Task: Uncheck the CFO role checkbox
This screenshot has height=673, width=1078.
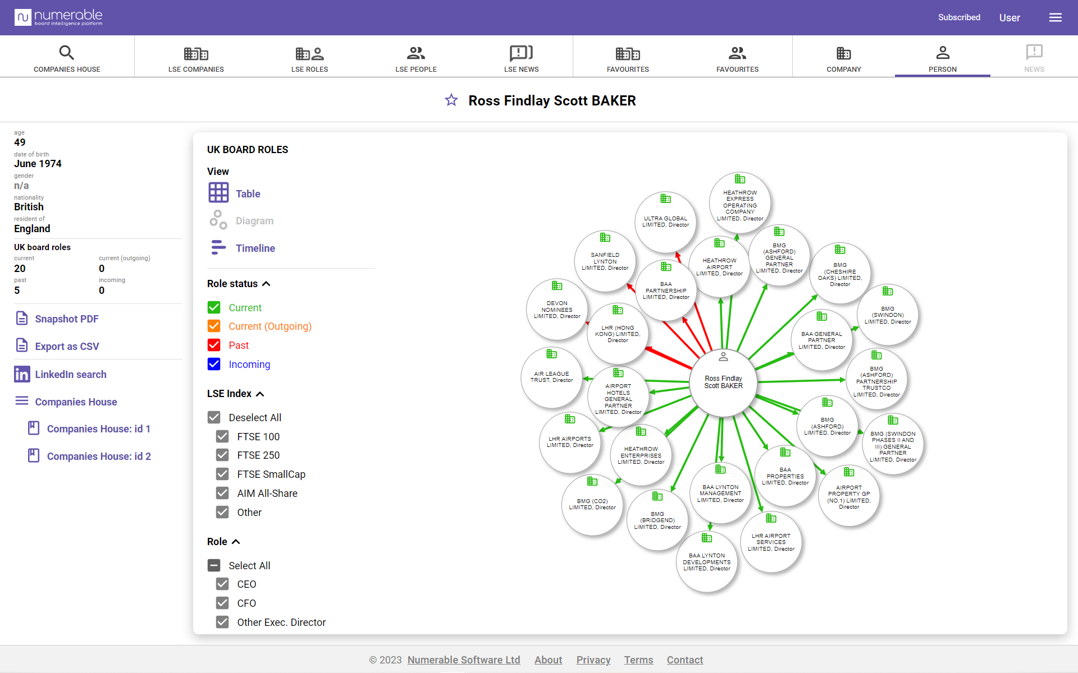Action: 222,603
